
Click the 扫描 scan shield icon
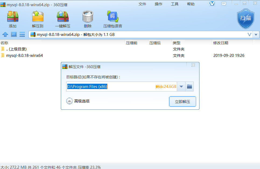[x=245, y=19]
